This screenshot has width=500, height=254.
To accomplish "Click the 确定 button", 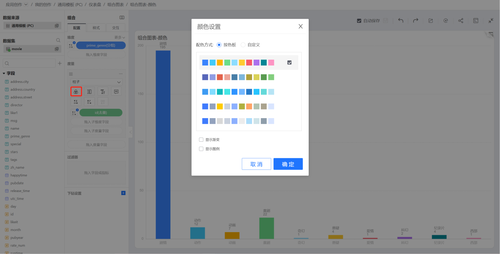I will coord(288,164).
